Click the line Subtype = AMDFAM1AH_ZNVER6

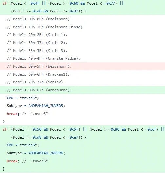coord(36,153)
